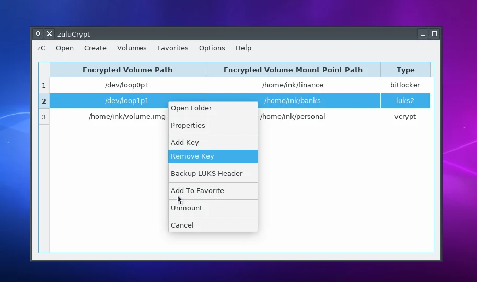Image resolution: width=477 pixels, height=282 pixels.
Task: Maximize the zuluCrypt window
Action: (x=434, y=34)
